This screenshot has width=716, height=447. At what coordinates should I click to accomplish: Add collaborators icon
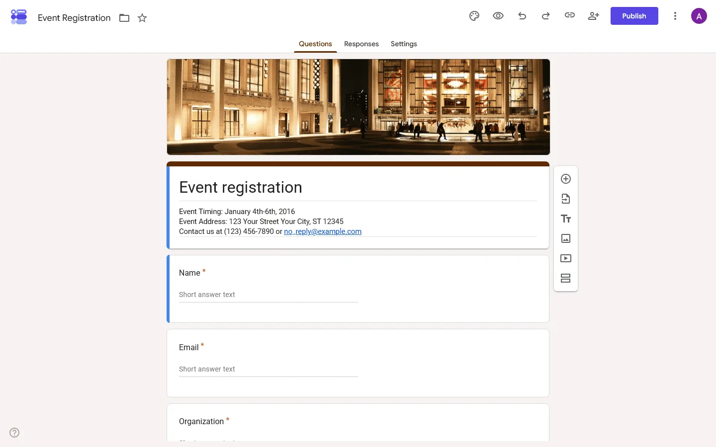point(594,16)
